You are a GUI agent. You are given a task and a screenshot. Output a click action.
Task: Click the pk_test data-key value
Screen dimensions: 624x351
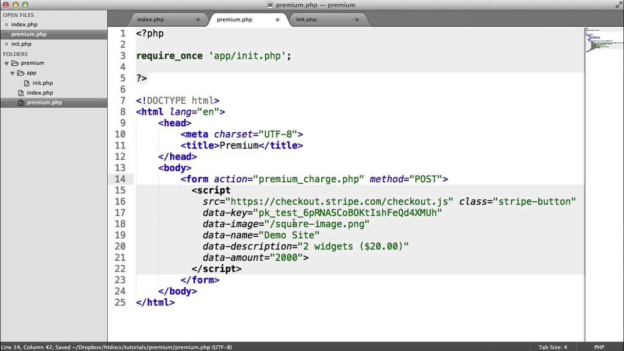(348, 213)
